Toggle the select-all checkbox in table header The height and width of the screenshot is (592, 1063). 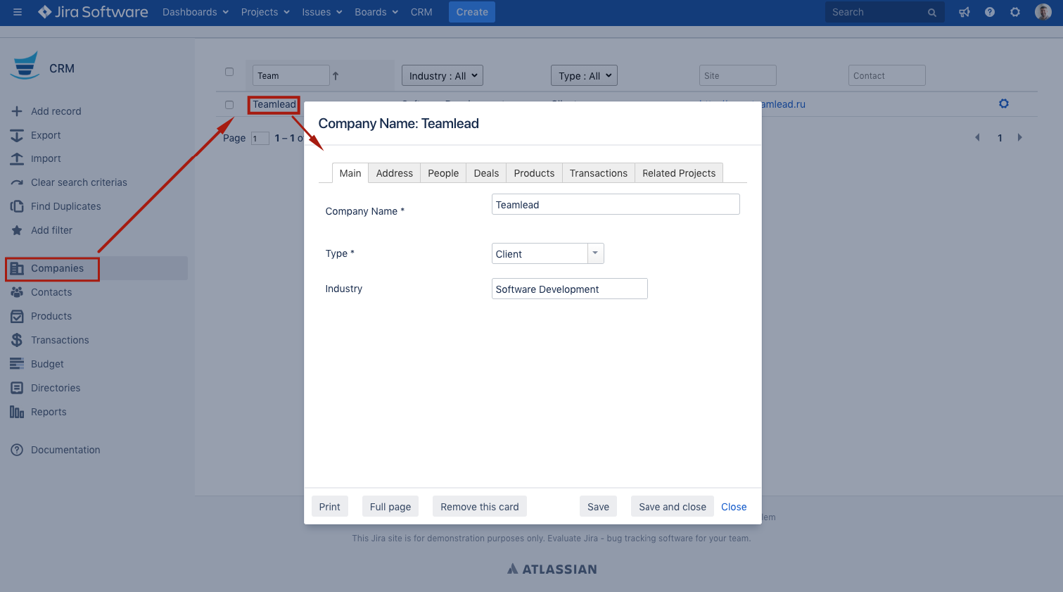click(x=229, y=72)
